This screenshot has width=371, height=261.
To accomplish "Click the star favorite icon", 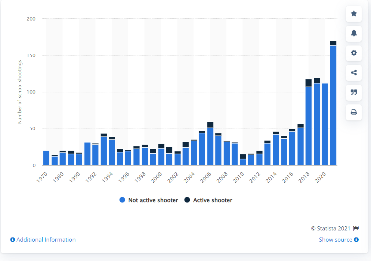I will (353, 14).
